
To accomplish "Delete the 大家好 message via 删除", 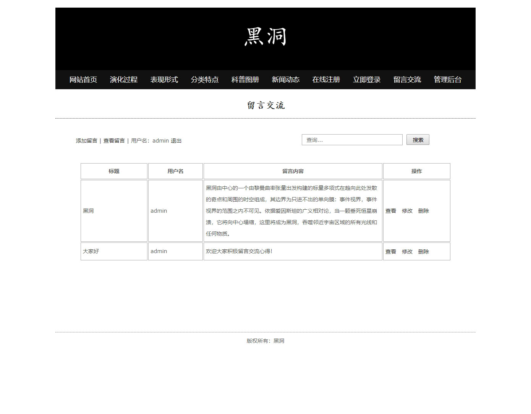I will pyautogui.click(x=424, y=252).
